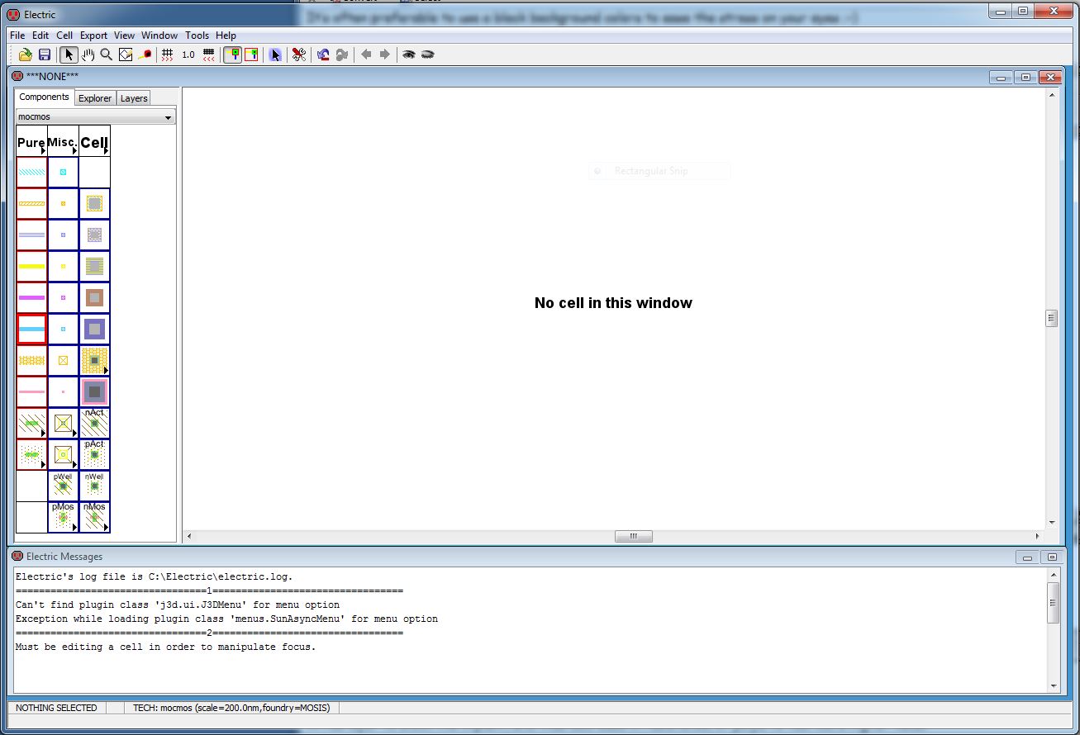This screenshot has width=1080, height=735.
Task: Select the thin blue double-line arc
Action: (31, 235)
